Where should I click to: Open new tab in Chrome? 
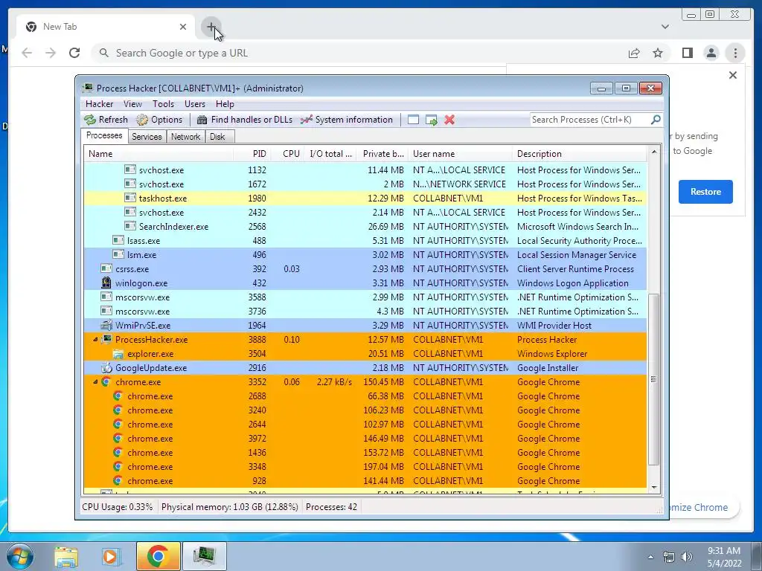click(x=211, y=27)
